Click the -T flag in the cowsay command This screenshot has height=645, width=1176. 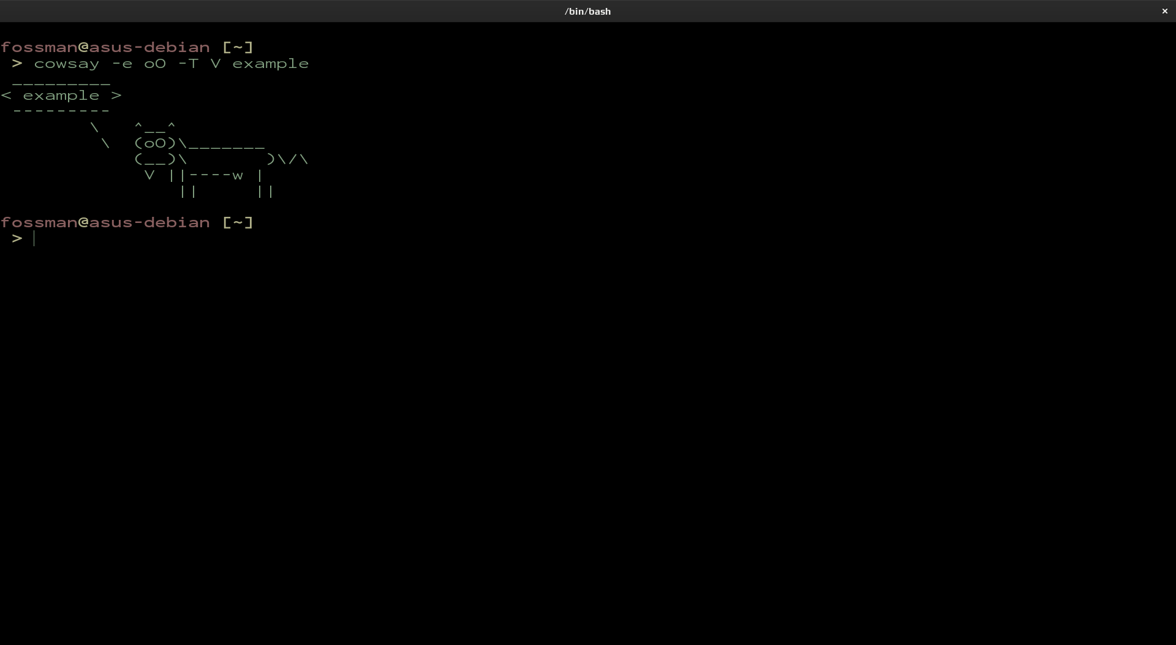(x=188, y=64)
